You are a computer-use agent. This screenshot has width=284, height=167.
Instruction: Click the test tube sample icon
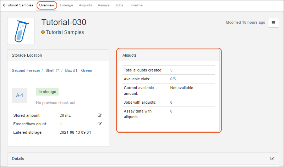[21, 31]
